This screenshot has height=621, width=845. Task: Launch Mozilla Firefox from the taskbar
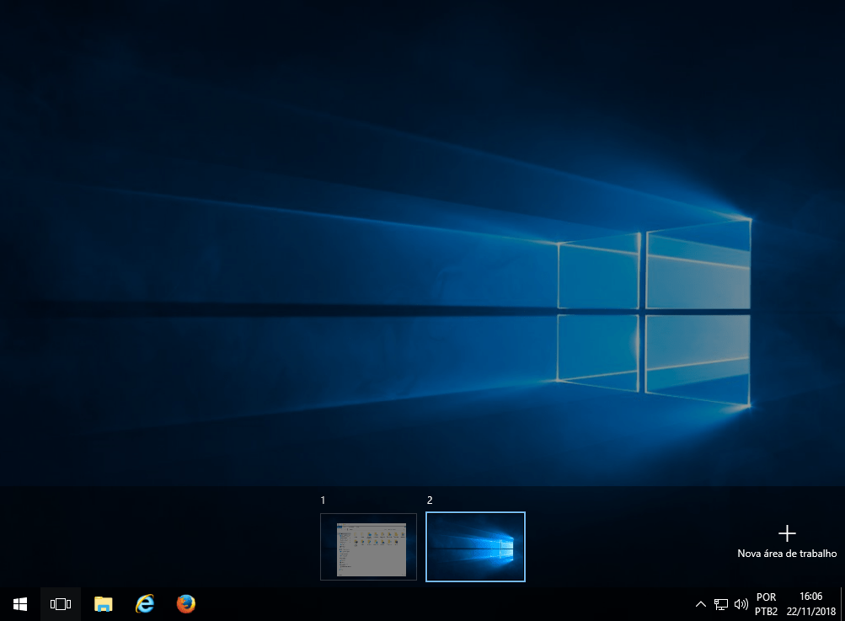[x=186, y=603]
